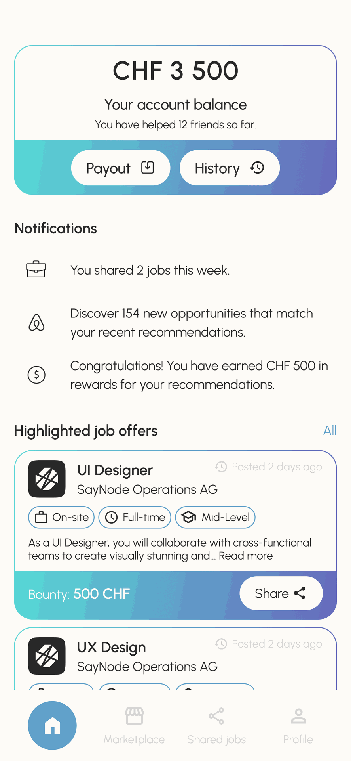
Task: Switch to the Marketplace tab
Action: (134, 726)
